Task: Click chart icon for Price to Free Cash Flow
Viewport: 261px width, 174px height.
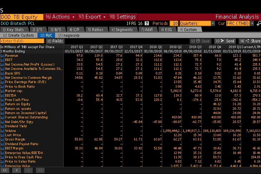Action: pos(2,157)
